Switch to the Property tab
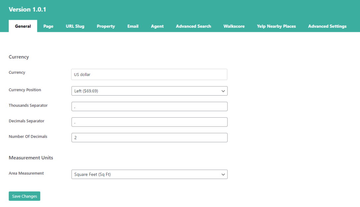Viewport: 360px width, 207px height. (106, 26)
